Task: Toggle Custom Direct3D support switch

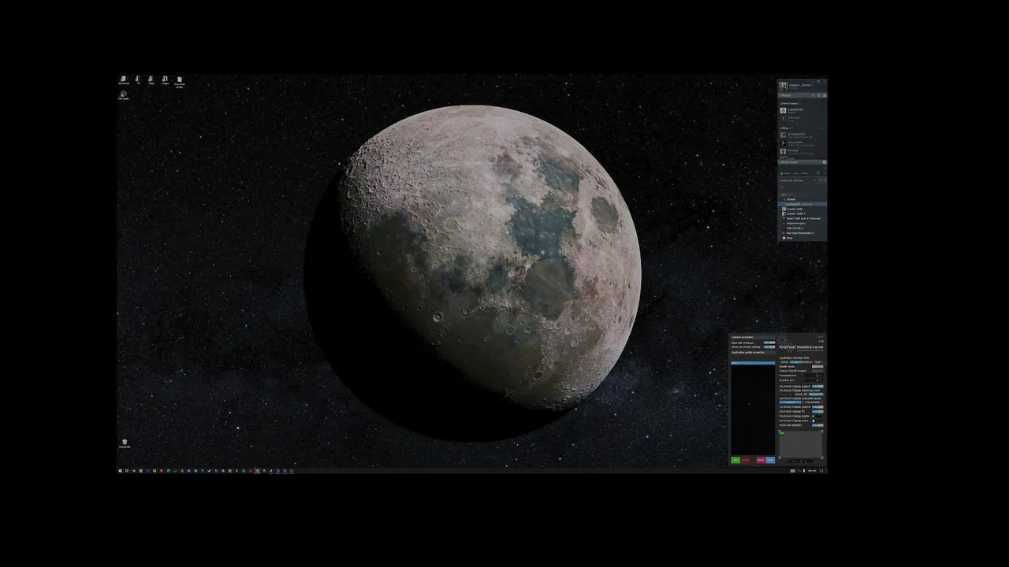Action: point(817,371)
